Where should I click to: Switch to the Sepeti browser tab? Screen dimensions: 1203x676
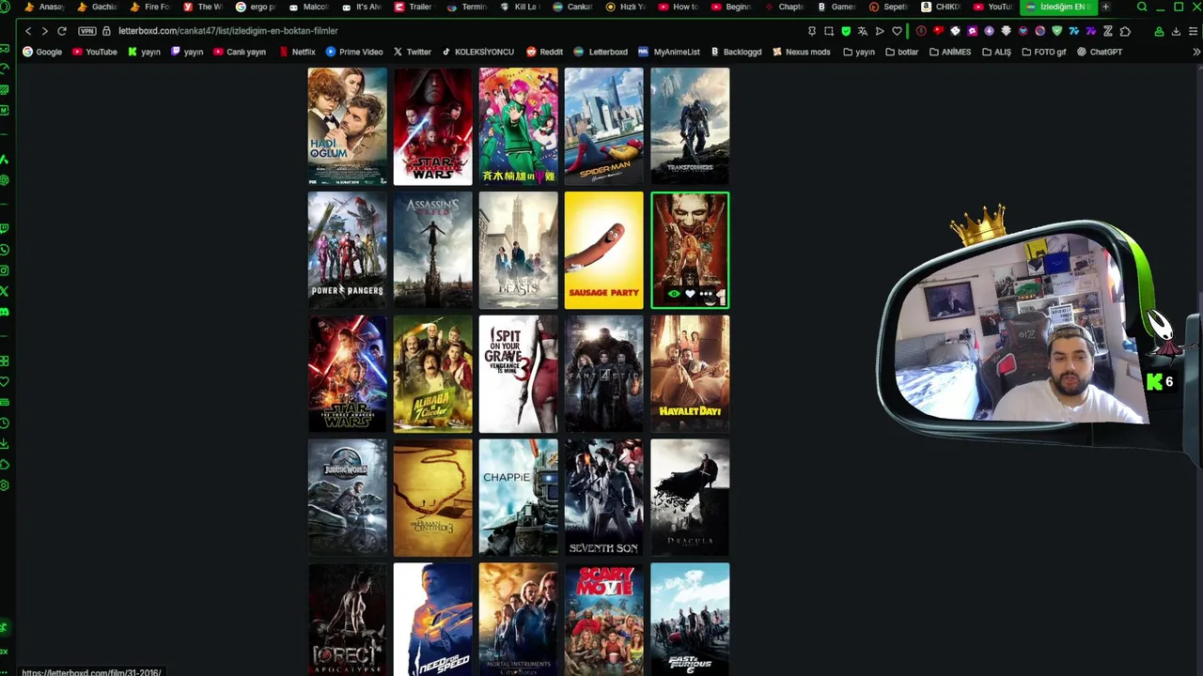(888, 7)
